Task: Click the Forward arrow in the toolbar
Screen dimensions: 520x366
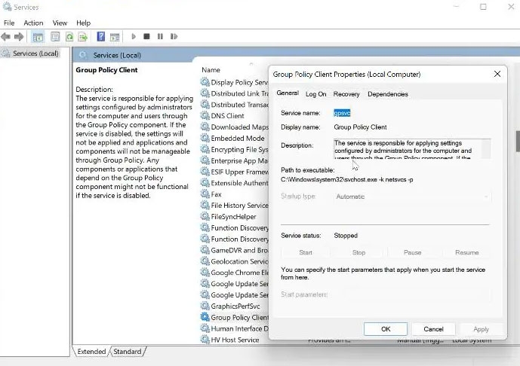Action: tap(19, 36)
